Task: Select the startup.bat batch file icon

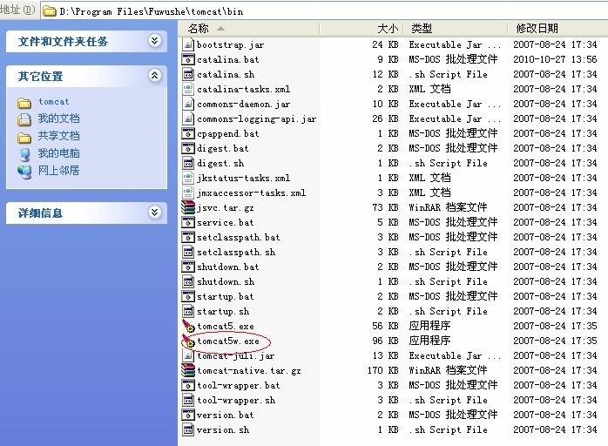Action: 188,296
